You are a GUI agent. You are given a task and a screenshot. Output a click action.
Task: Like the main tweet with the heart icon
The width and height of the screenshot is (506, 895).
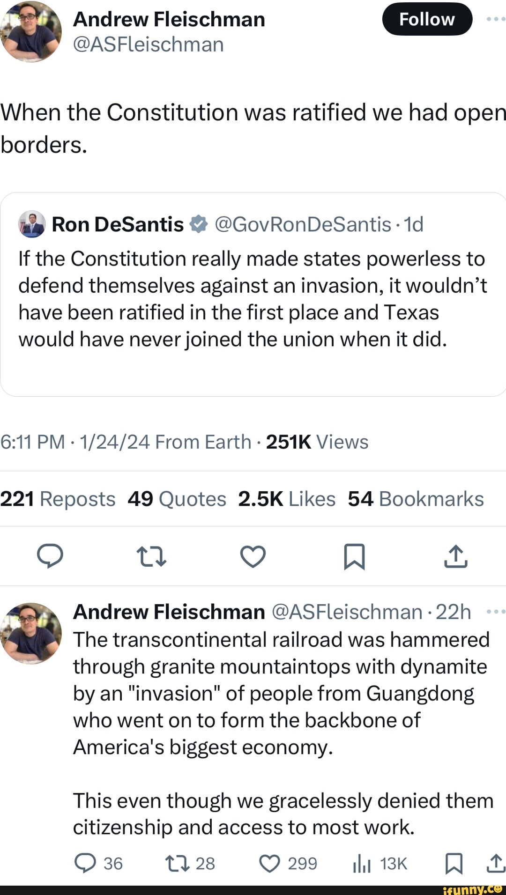(253, 556)
